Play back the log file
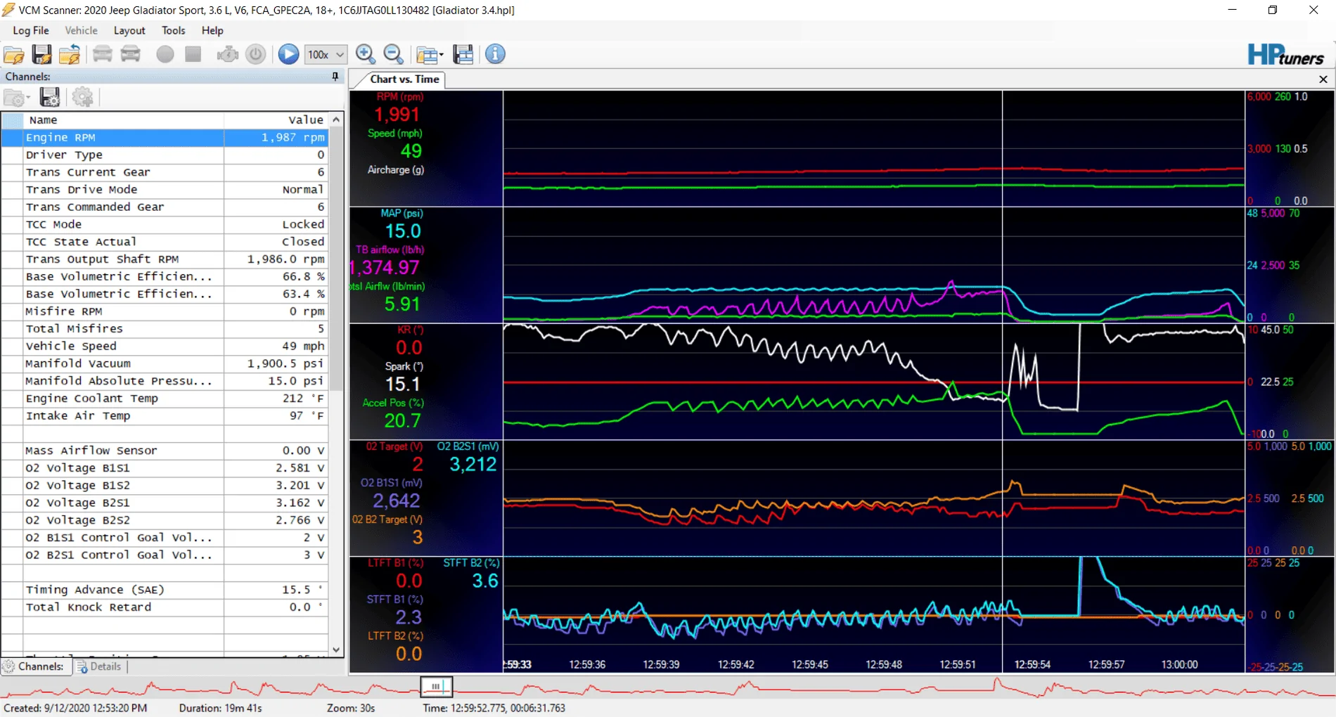This screenshot has height=717, width=1336. pos(288,54)
